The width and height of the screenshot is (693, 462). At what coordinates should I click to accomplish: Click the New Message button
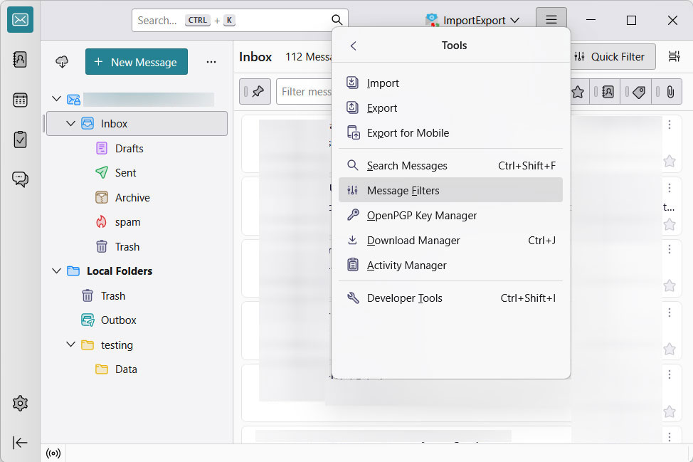(x=137, y=62)
